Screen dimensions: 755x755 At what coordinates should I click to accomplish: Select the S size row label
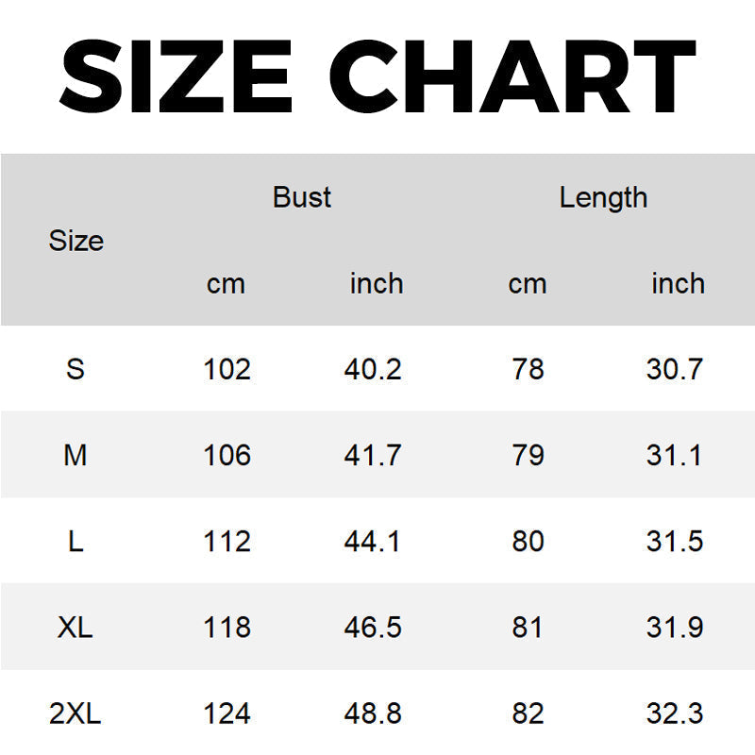pos(75,369)
